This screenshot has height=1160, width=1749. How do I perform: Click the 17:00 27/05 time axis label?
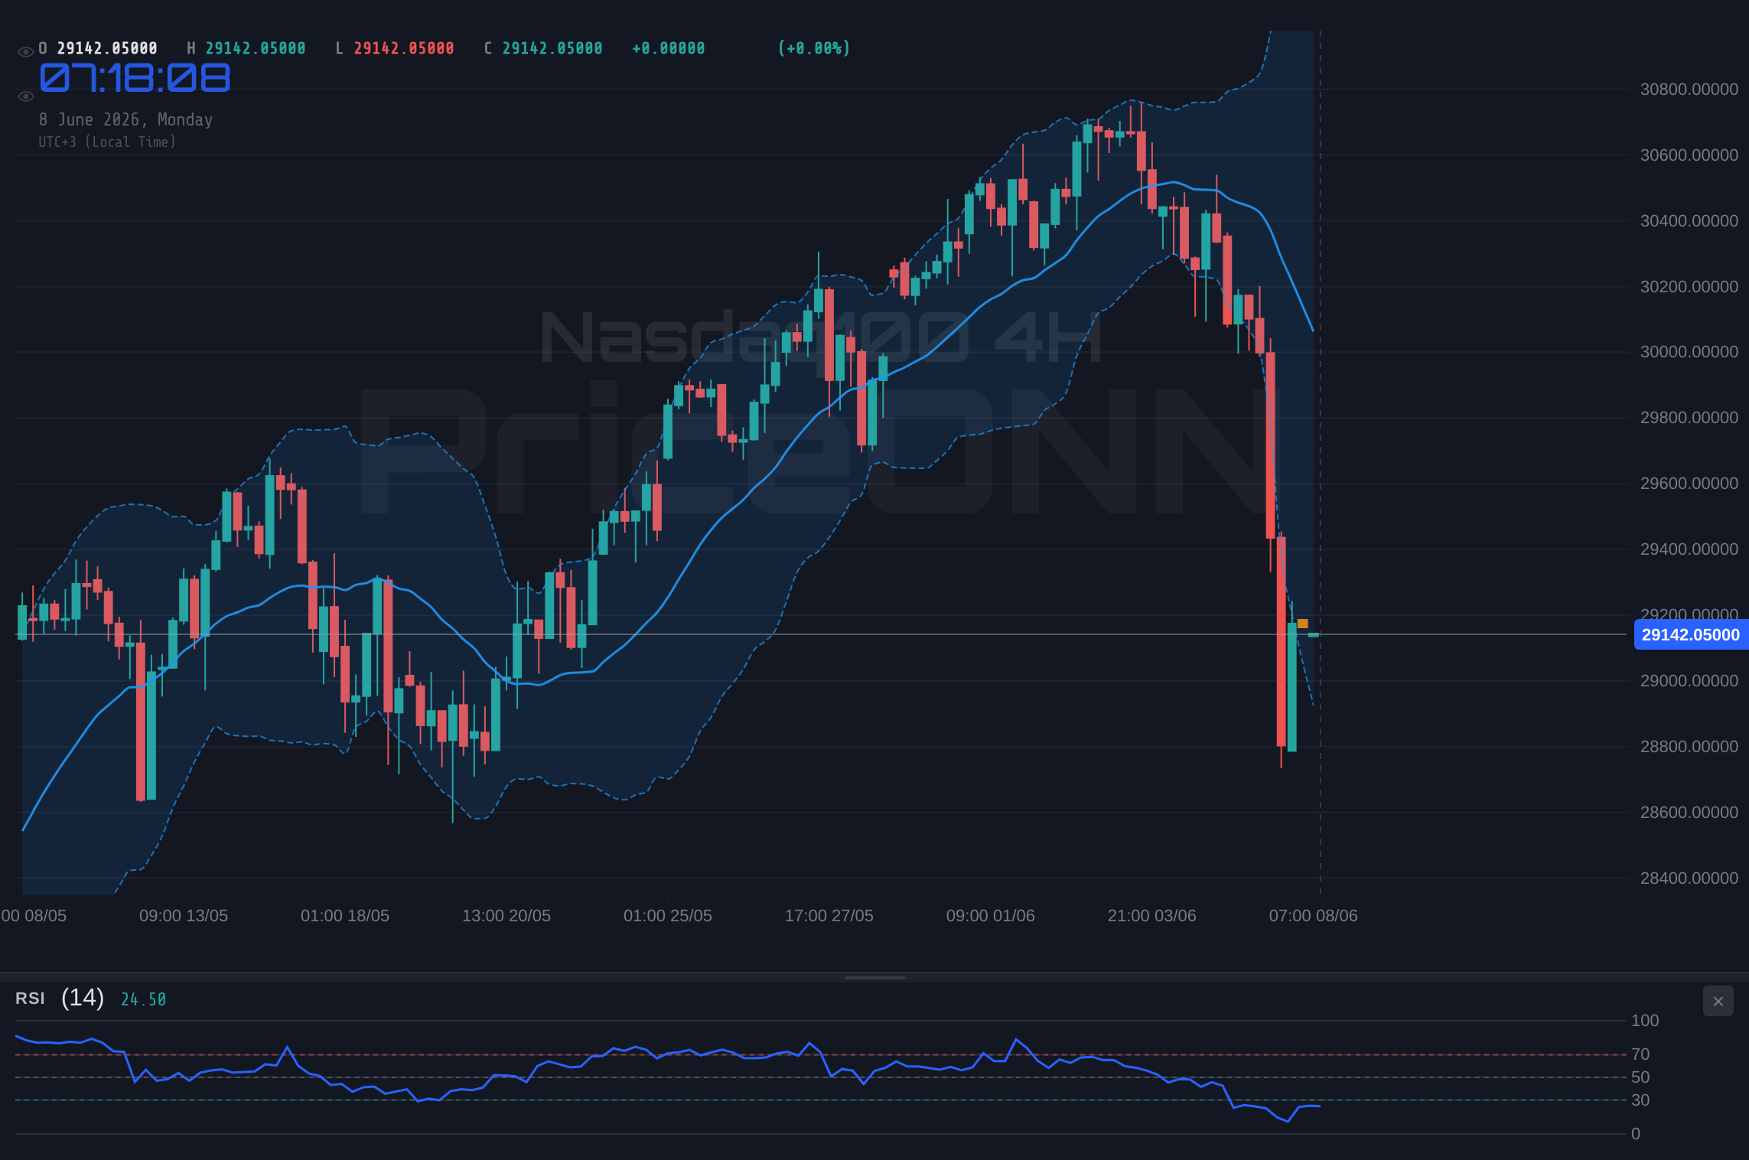coord(829,916)
